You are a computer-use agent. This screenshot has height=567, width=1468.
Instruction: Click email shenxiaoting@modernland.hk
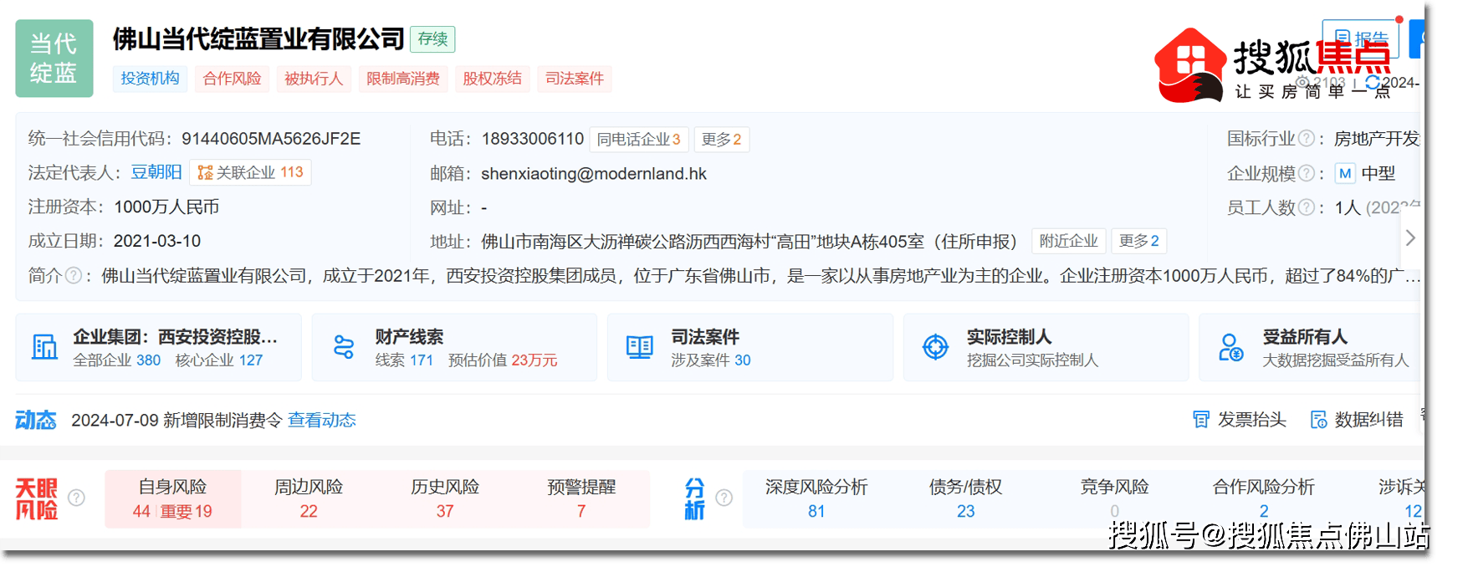tap(594, 173)
